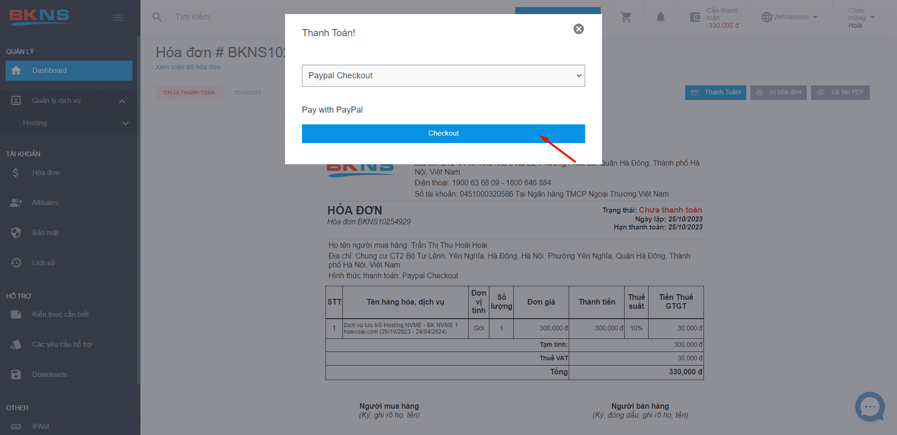The height and width of the screenshot is (435, 897).
Task: Open Downloads page
Action: pos(49,374)
